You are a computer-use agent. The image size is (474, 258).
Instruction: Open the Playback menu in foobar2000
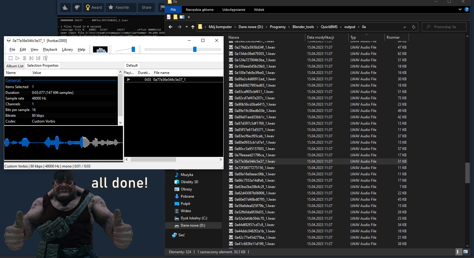tap(50, 49)
